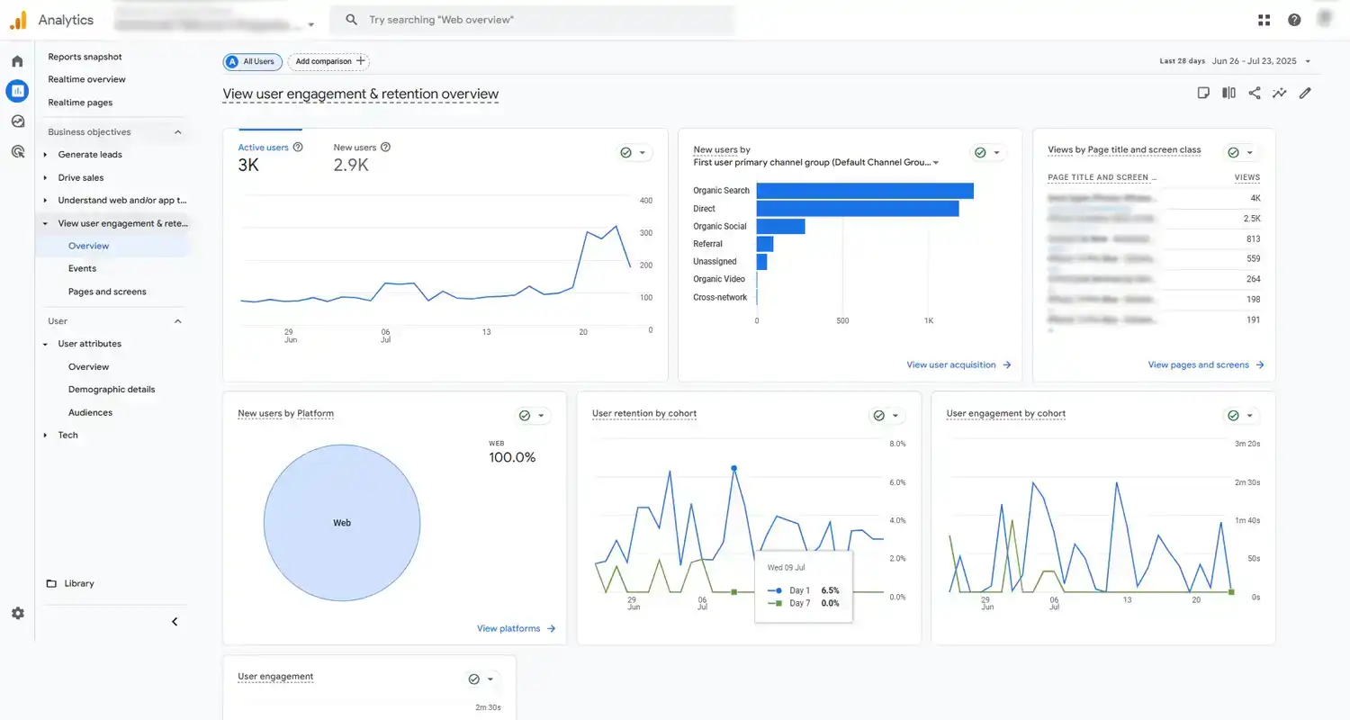Image resolution: width=1350 pixels, height=720 pixels.
Task: Customize the report with the pencil icon
Action: pyautogui.click(x=1305, y=93)
